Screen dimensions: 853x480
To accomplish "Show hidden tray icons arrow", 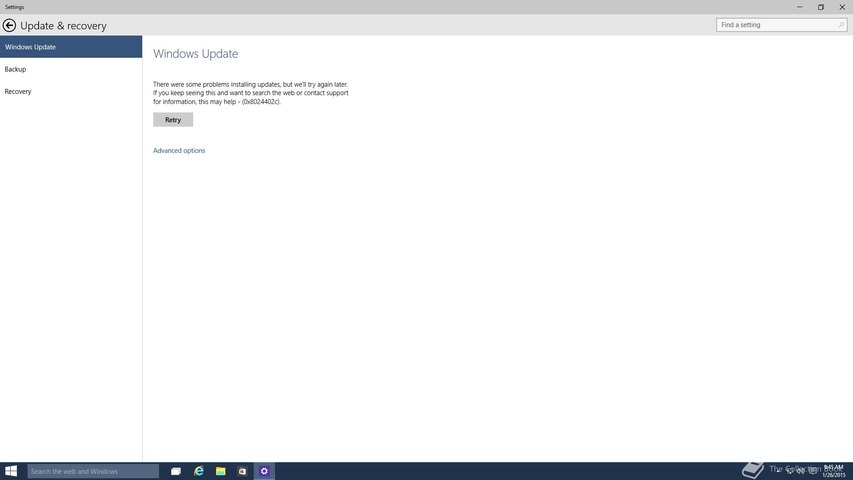I will pyautogui.click(x=778, y=470).
